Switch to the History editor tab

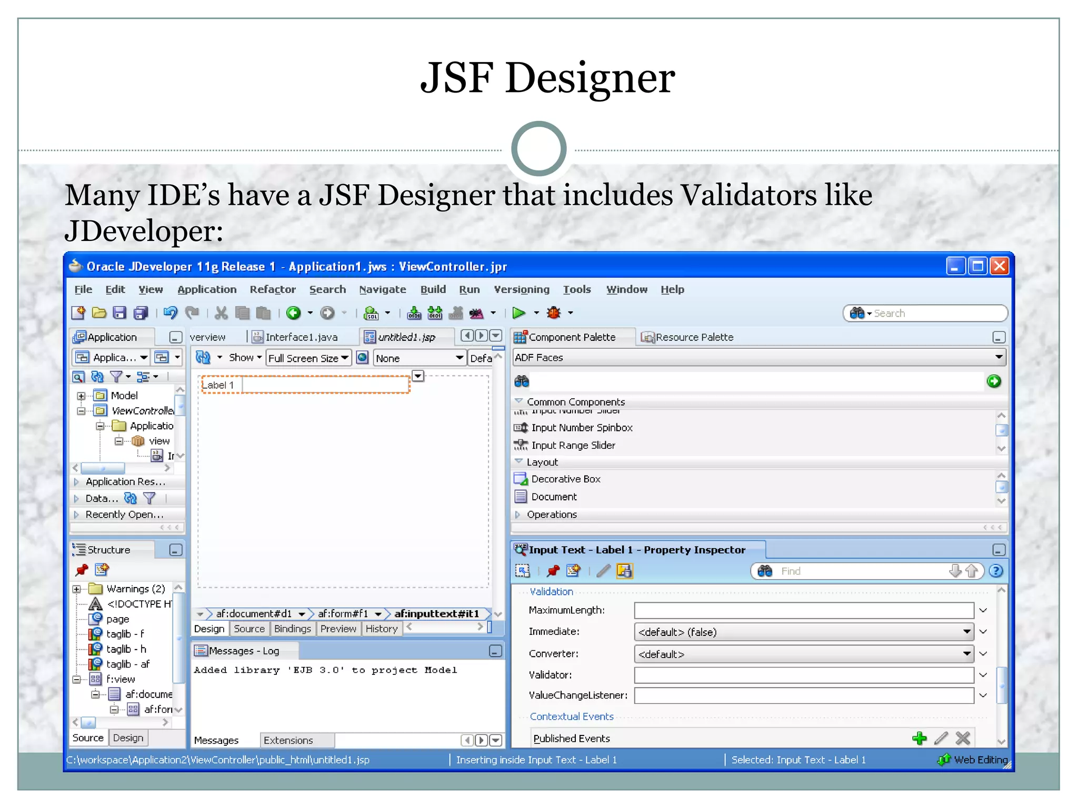tap(382, 629)
